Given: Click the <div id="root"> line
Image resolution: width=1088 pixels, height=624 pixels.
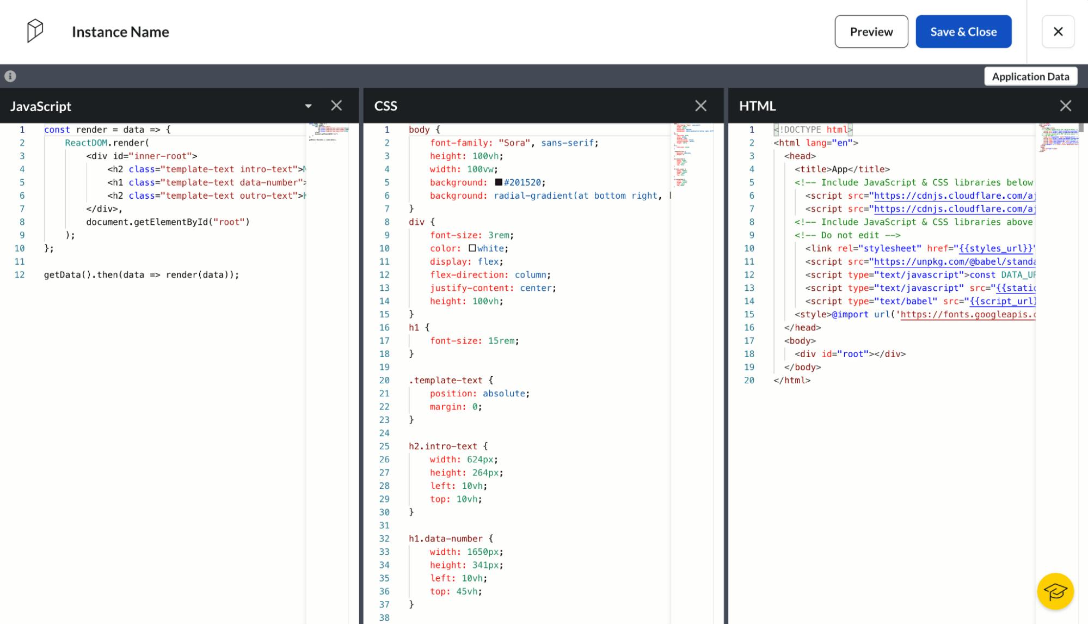Looking at the screenshot, I should point(850,354).
